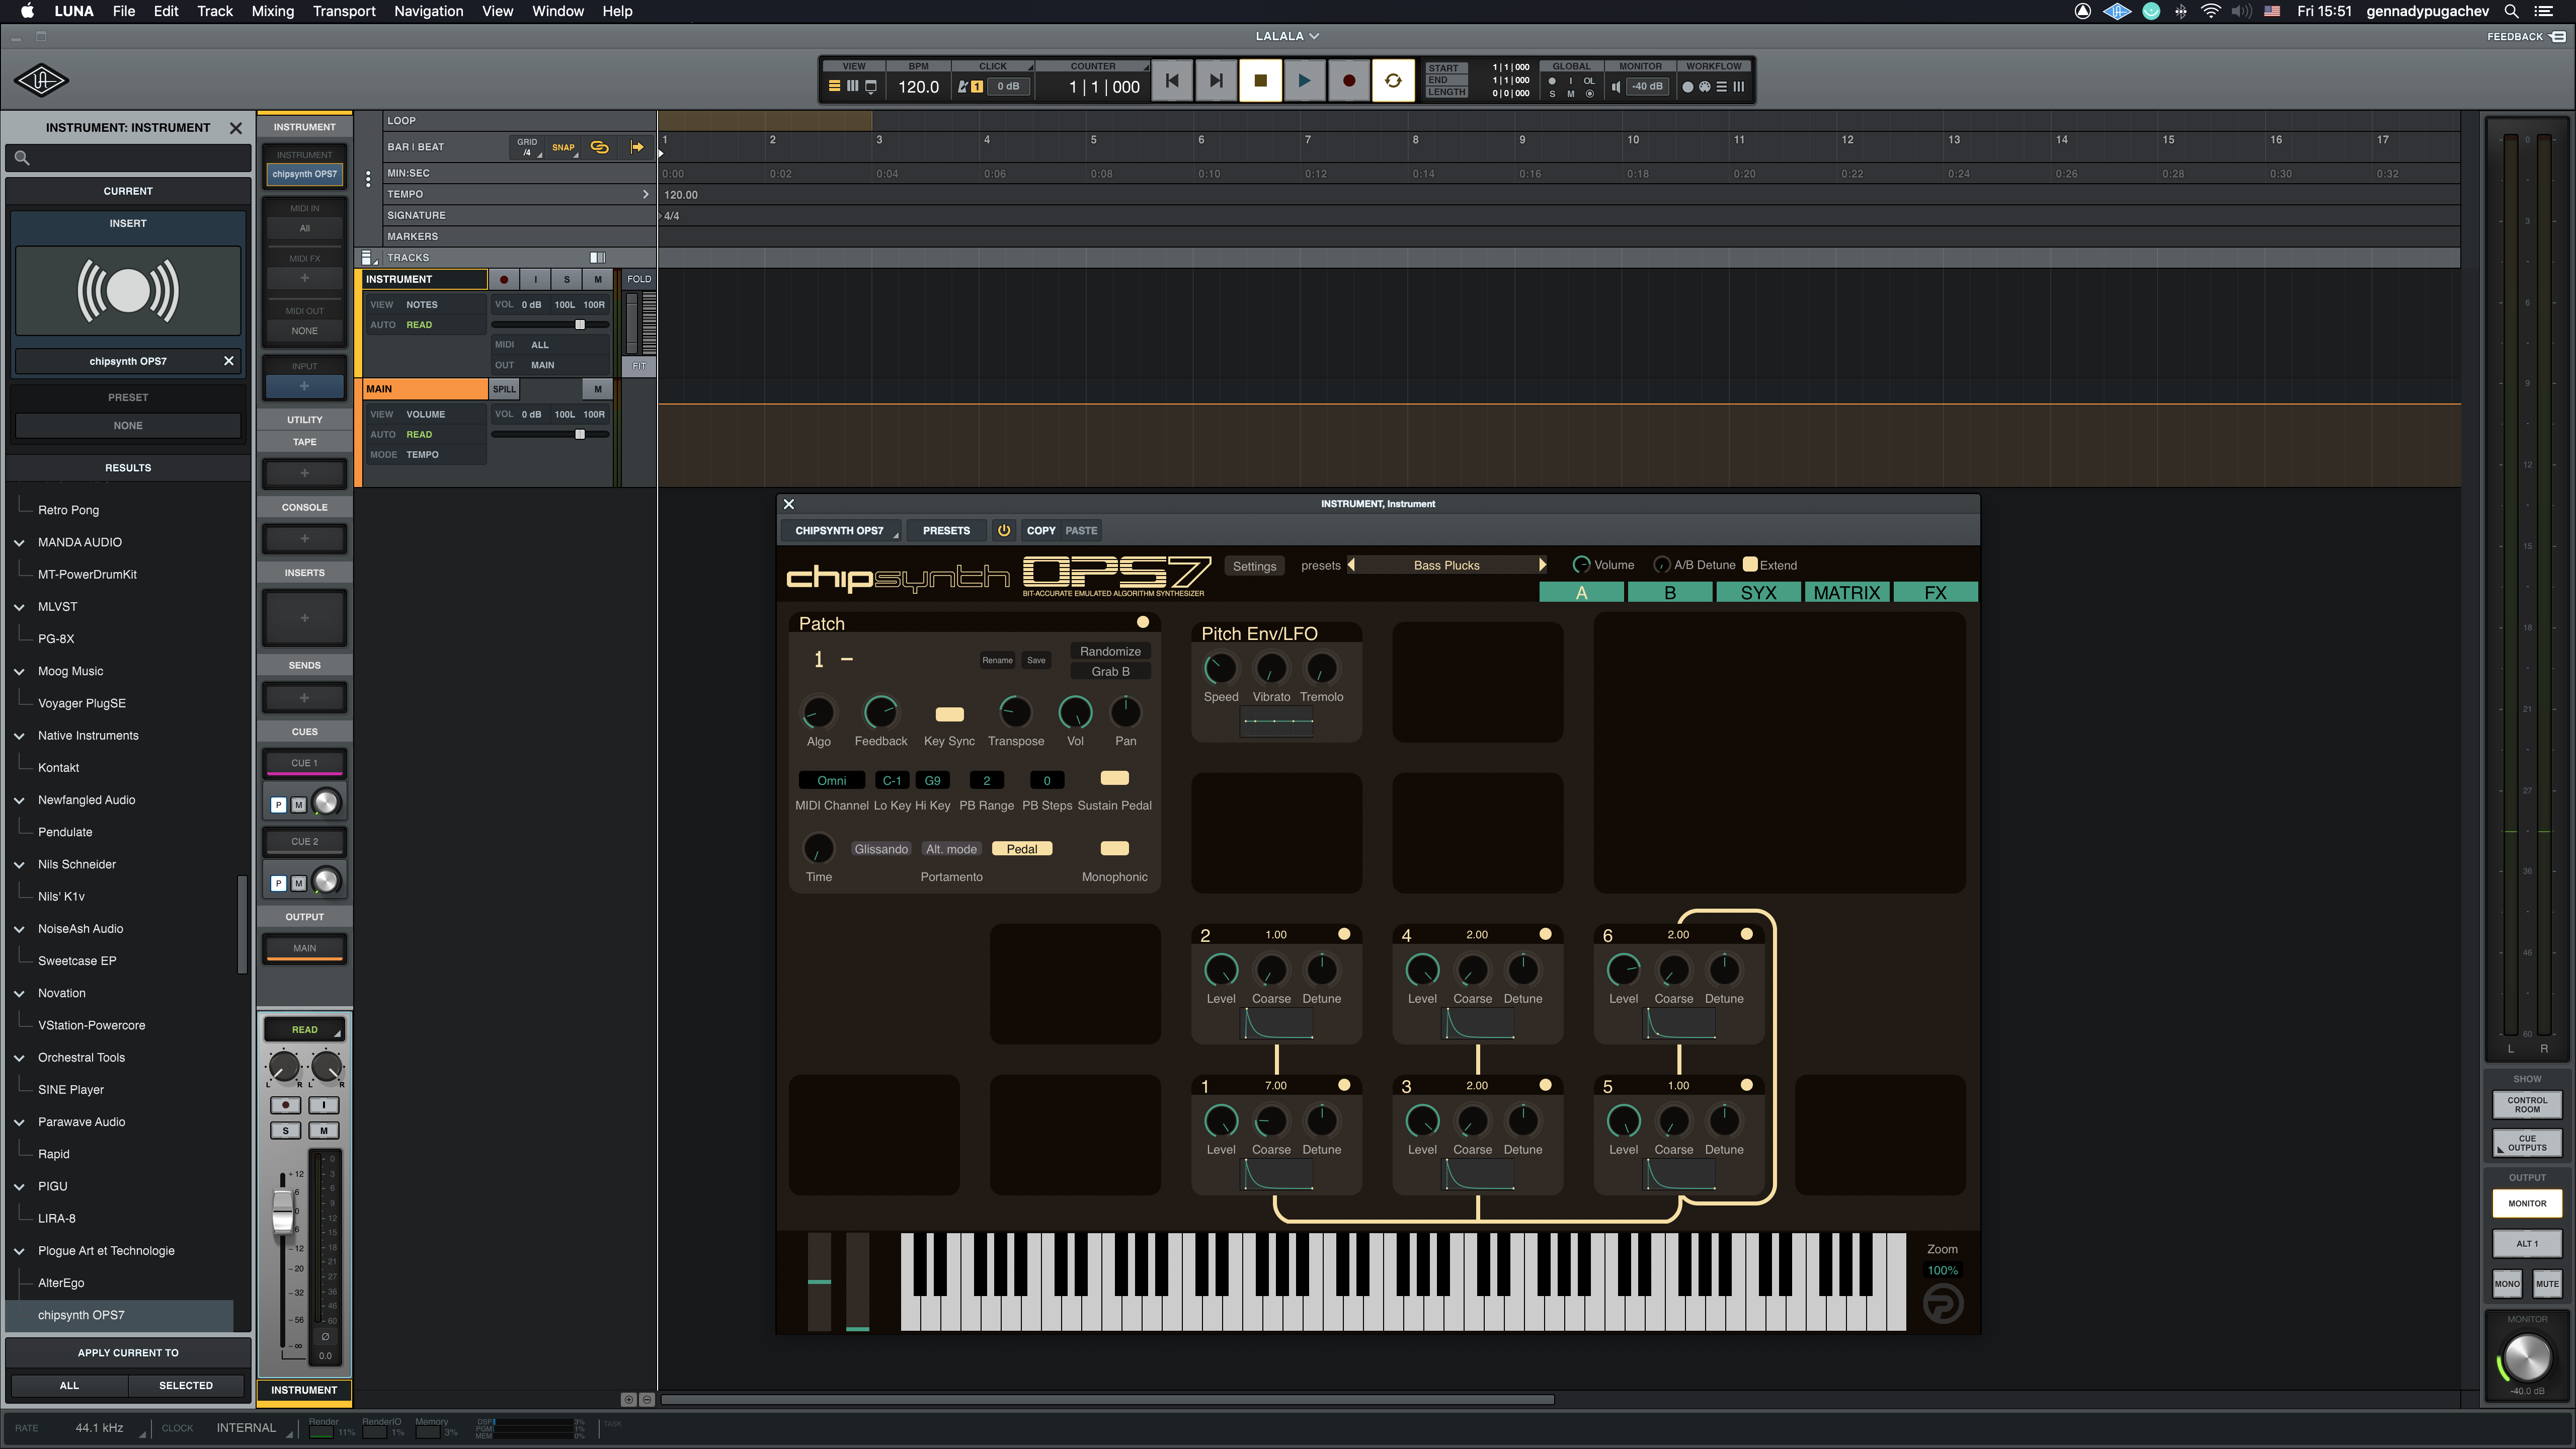Collapse the MANDA AUDIO folder
This screenshot has height=1449, width=2576.
[19, 542]
